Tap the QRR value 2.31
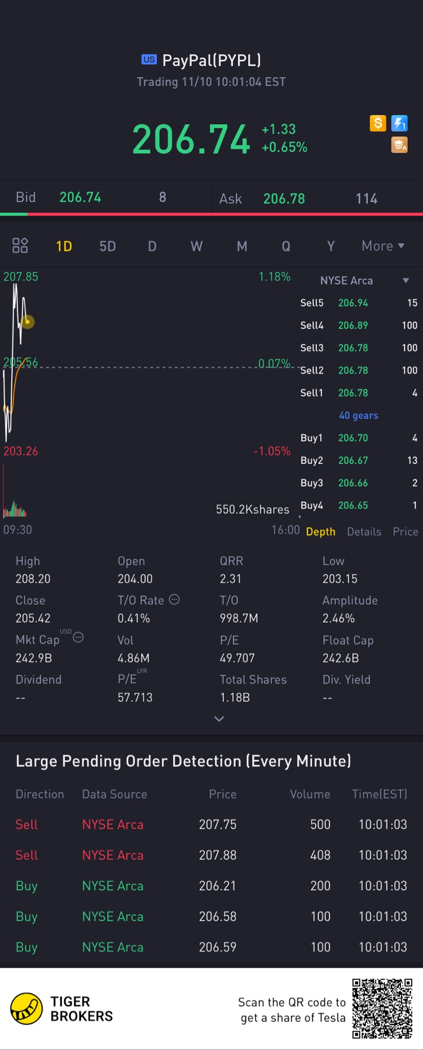This screenshot has height=1050, width=423. tap(231, 579)
